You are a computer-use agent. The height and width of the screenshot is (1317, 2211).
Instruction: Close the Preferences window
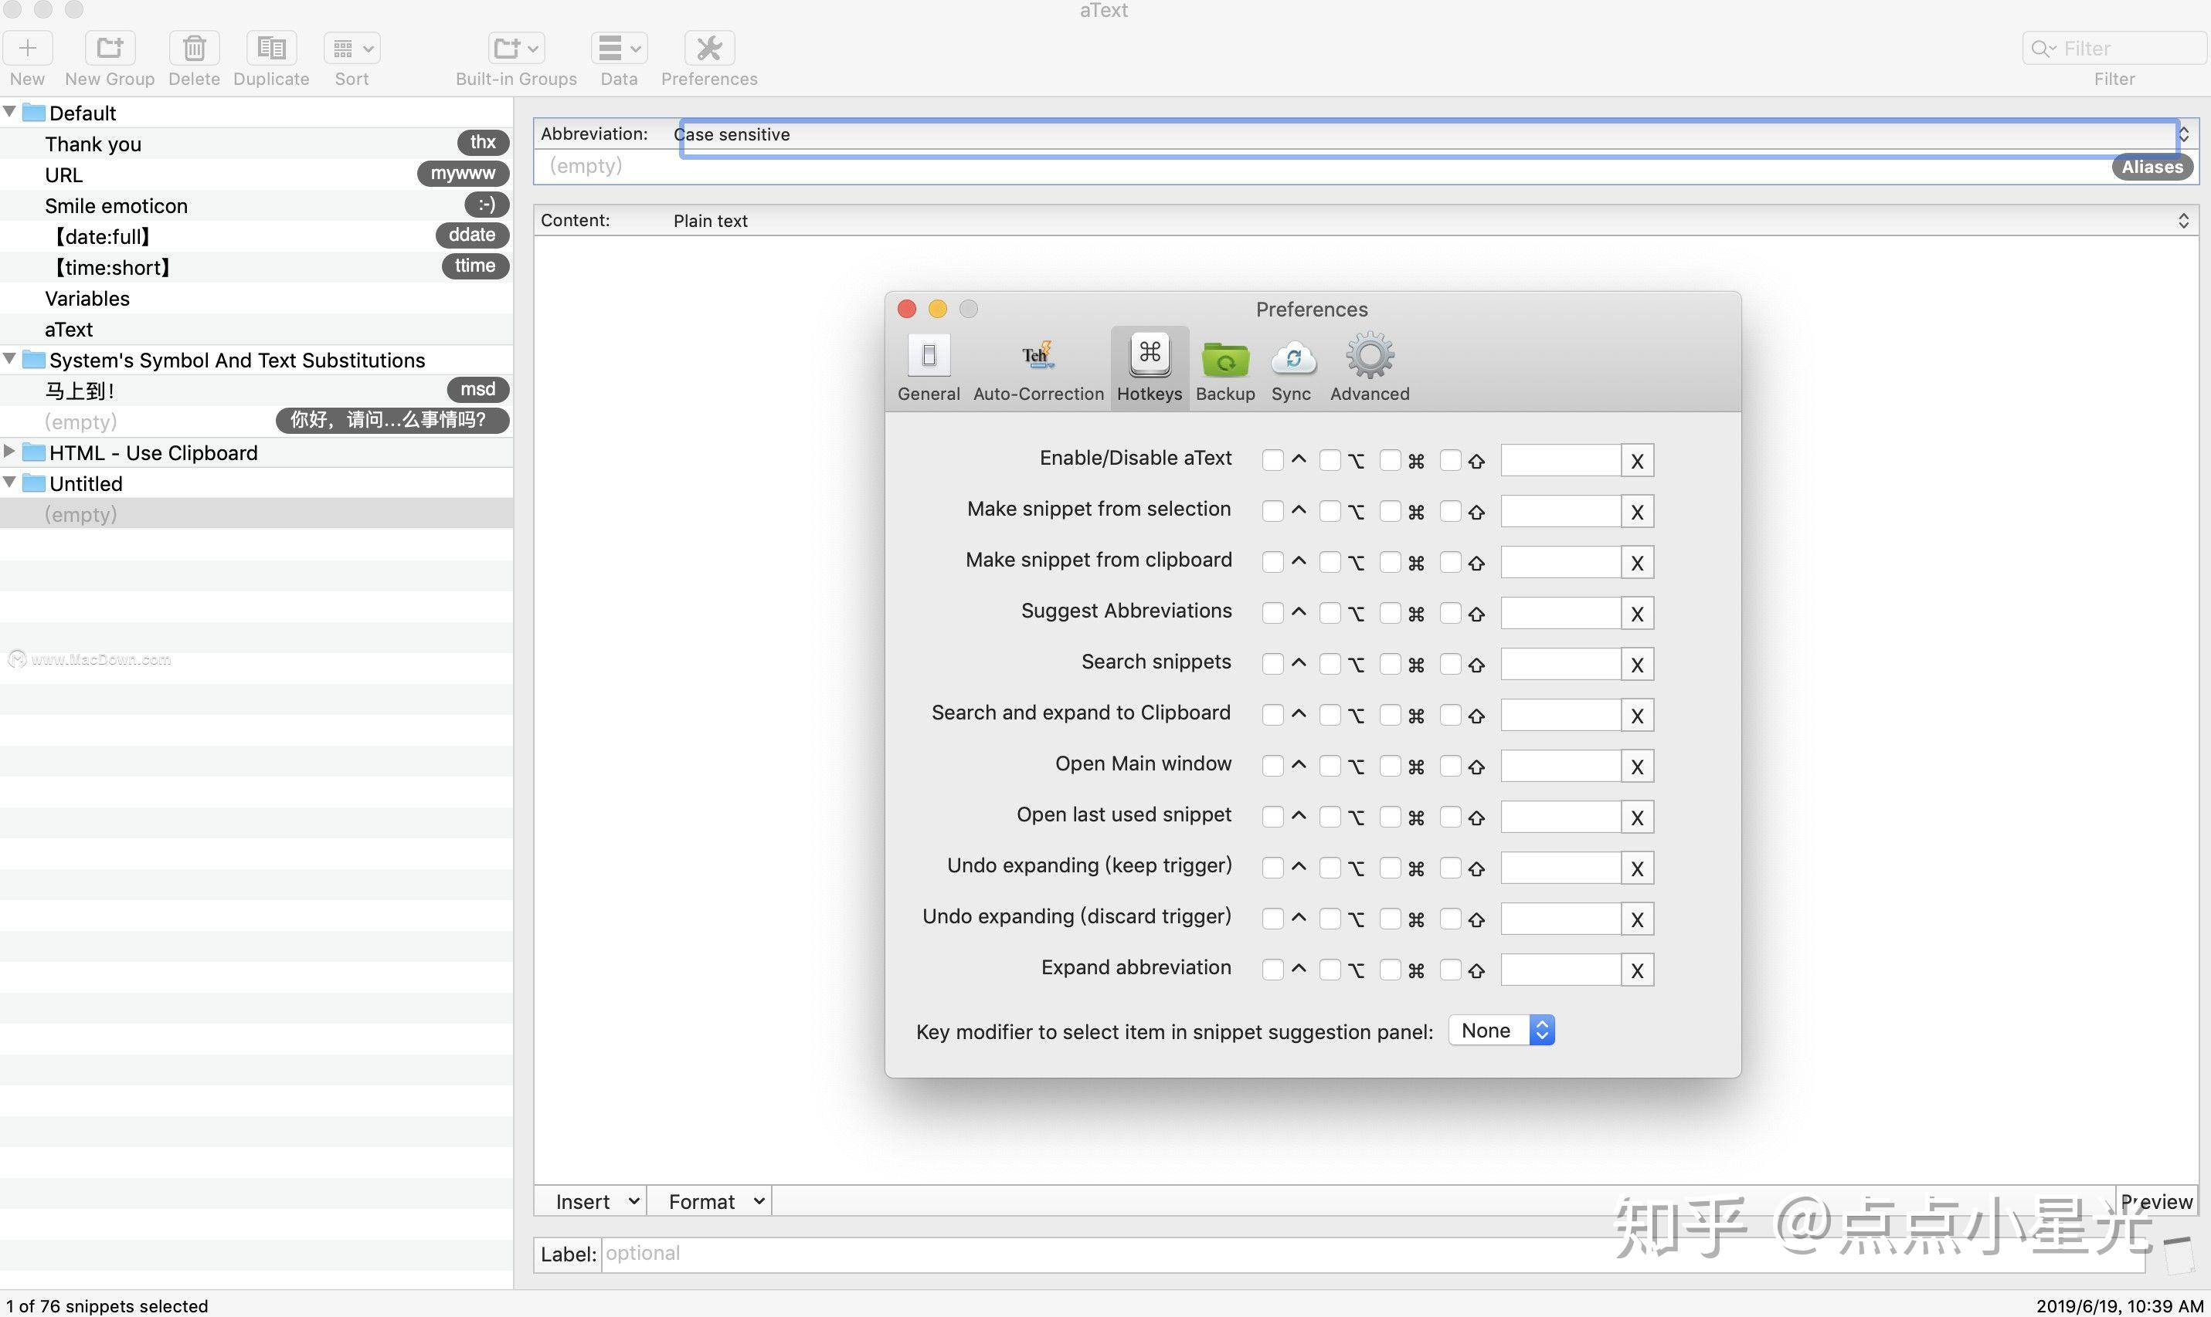[x=907, y=309]
